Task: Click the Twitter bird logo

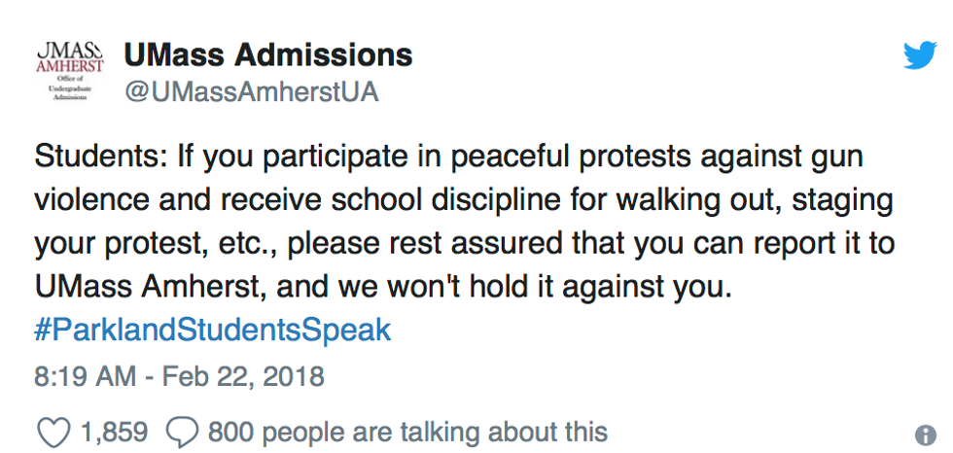Action: coord(918,55)
